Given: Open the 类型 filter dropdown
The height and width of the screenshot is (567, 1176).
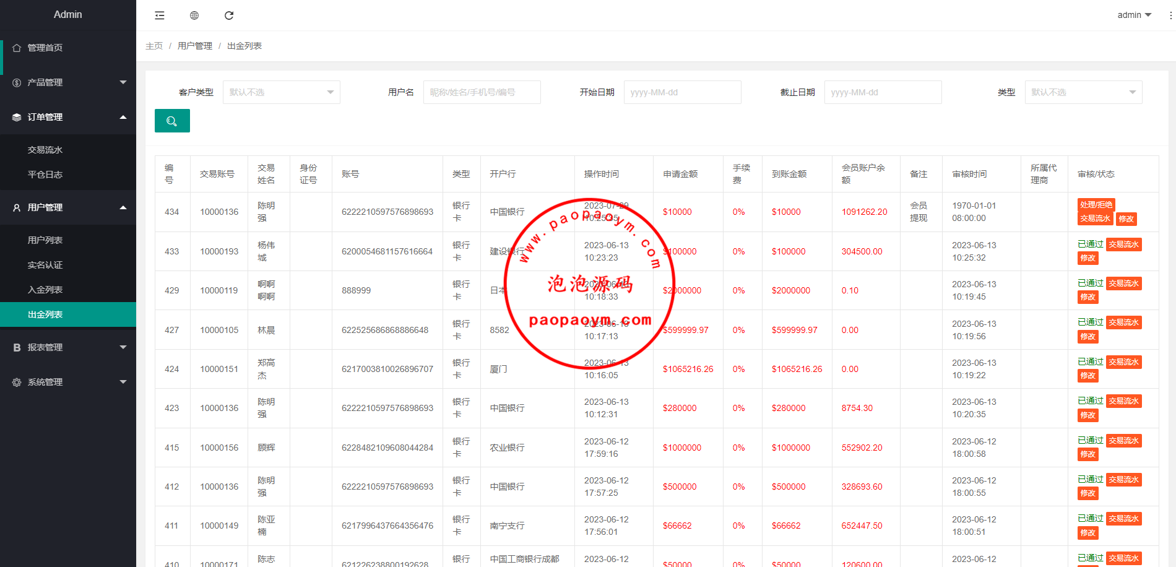Looking at the screenshot, I should click(1083, 92).
